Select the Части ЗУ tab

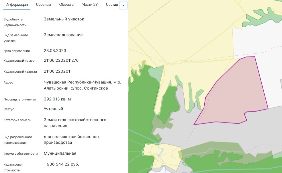(x=90, y=5)
